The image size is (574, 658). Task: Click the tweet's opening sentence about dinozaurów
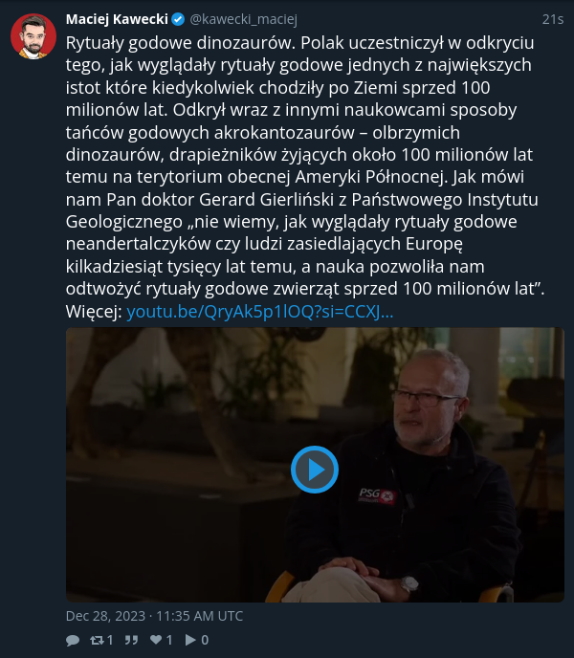tap(181, 43)
